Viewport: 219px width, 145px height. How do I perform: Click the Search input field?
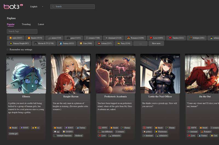point(73,7)
